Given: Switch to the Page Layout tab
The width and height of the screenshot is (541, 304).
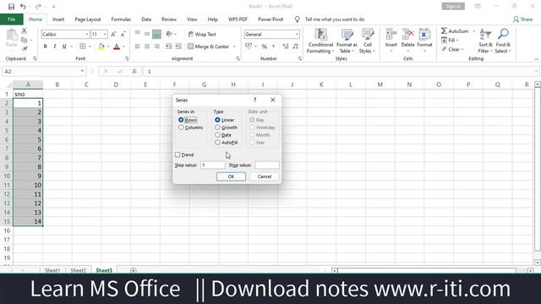Looking at the screenshot, I should (x=88, y=19).
